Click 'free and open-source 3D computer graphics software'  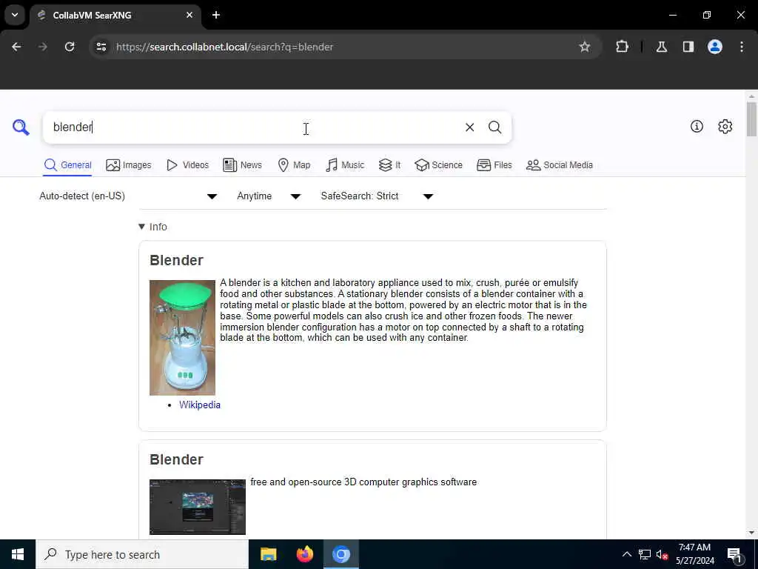pyautogui.click(x=363, y=482)
